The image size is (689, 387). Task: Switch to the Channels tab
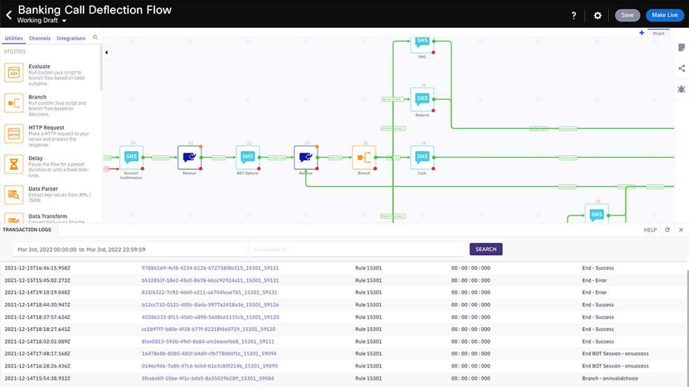click(40, 38)
